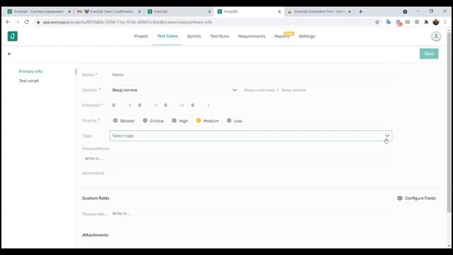
Task: Select the Low priority radio button
Action: [x=229, y=120]
